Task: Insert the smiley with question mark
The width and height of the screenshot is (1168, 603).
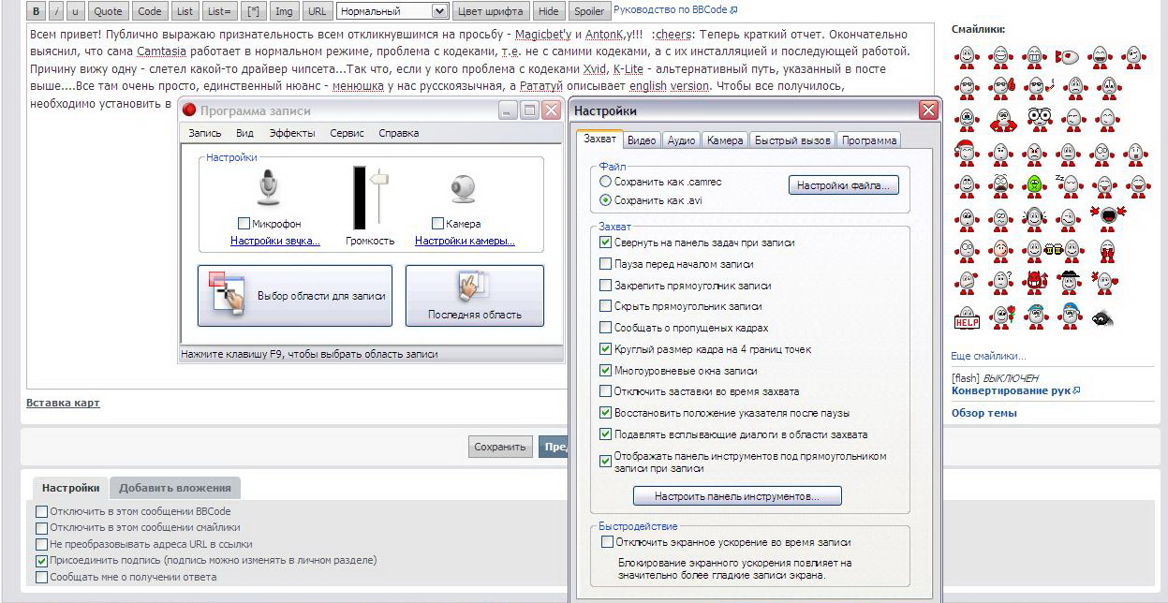Action: (x=1001, y=282)
